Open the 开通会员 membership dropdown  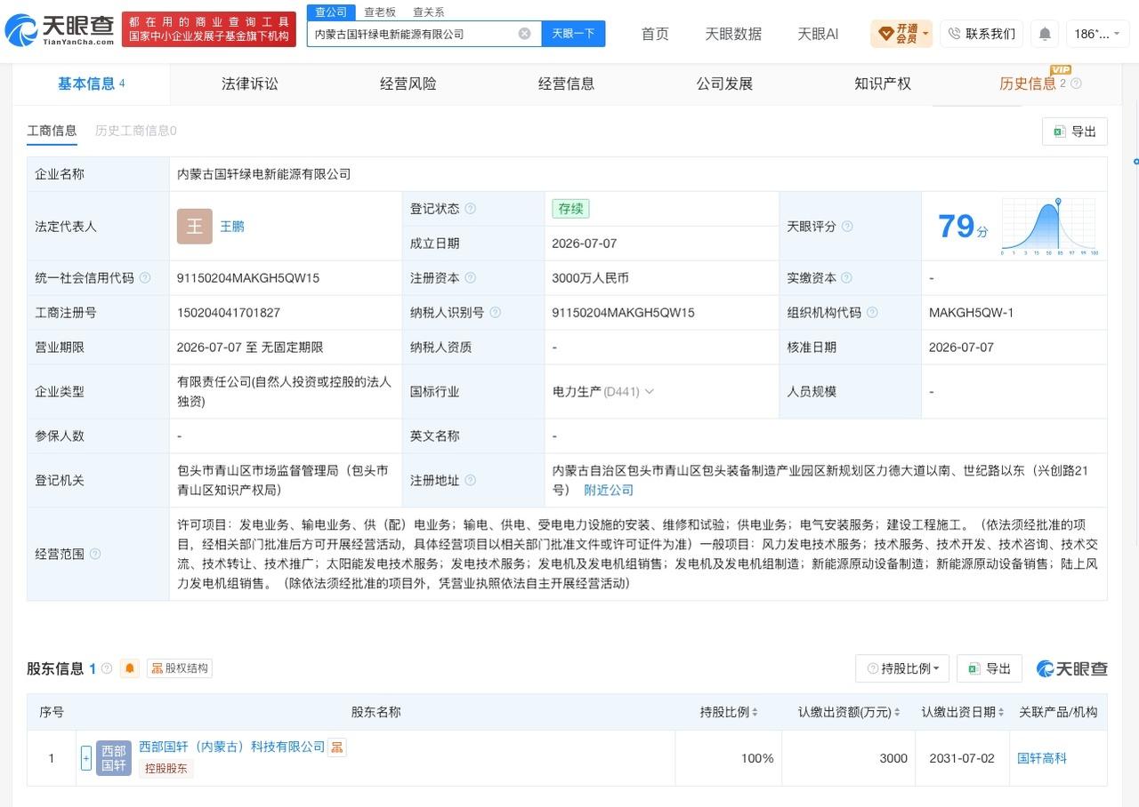[x=901, y=34]
